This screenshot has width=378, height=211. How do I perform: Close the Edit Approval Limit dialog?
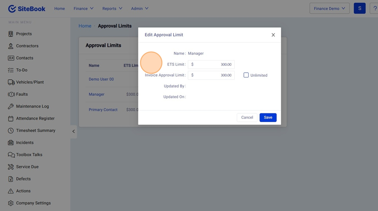click(x=273, y=35)
